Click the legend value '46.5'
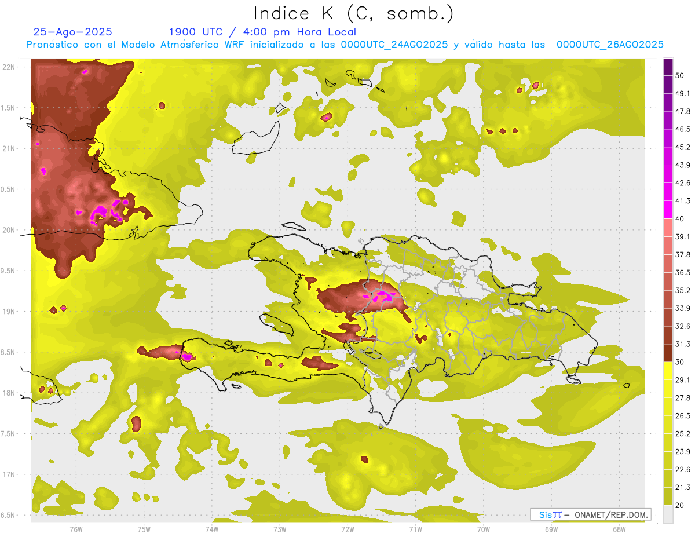The width and height of the screenshot is (695, 537). (682, 129)
